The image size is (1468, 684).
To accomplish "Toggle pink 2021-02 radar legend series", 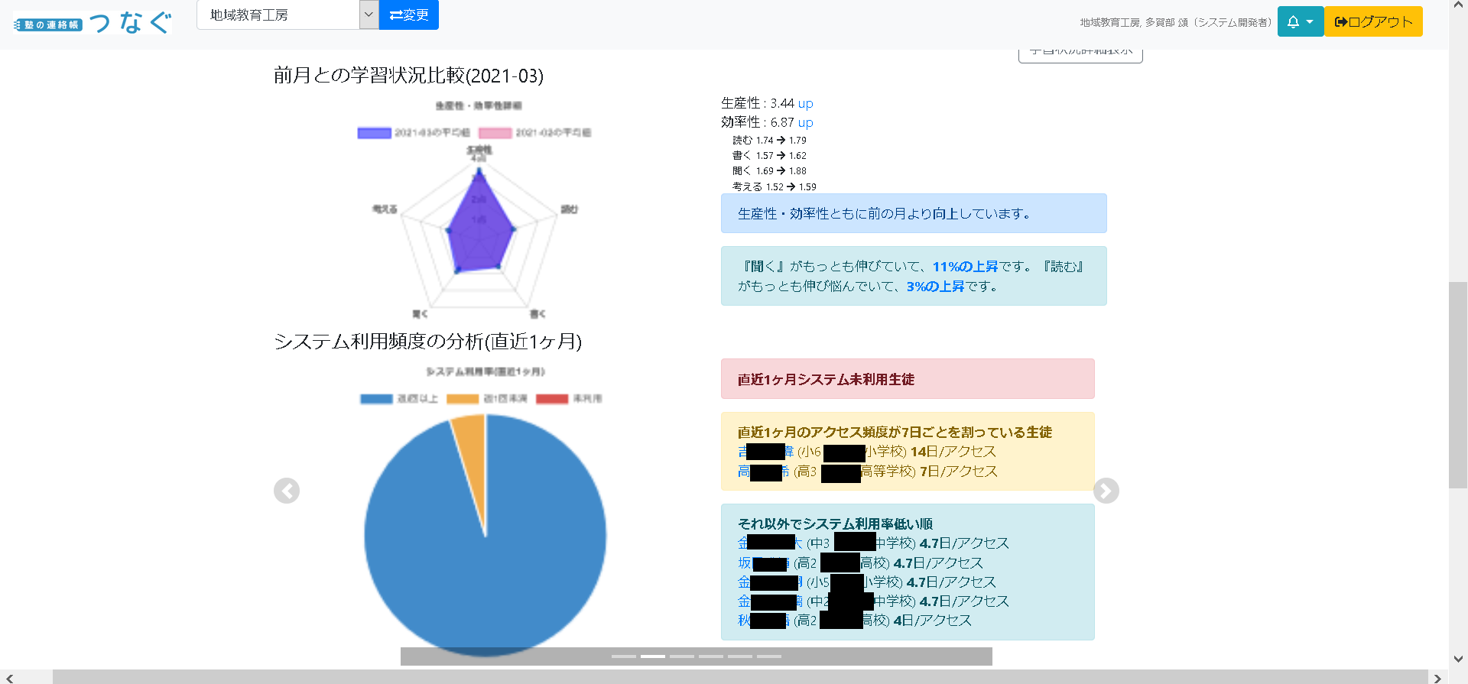I will click(x=535, y=133).
